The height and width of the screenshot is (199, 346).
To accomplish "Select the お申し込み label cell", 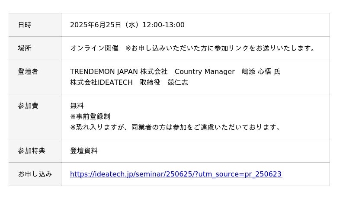I will [35, 174].
